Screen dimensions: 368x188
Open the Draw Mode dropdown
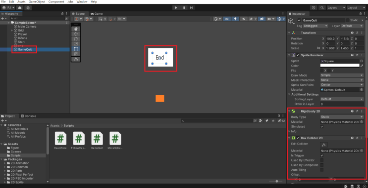coord(342,75)
